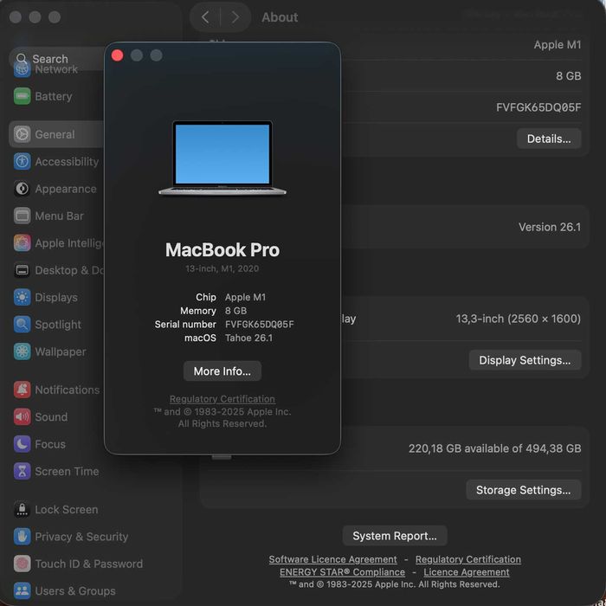Open the Licence Agreement link
Screen dimensions: 606x606
(x=467, y=572)
